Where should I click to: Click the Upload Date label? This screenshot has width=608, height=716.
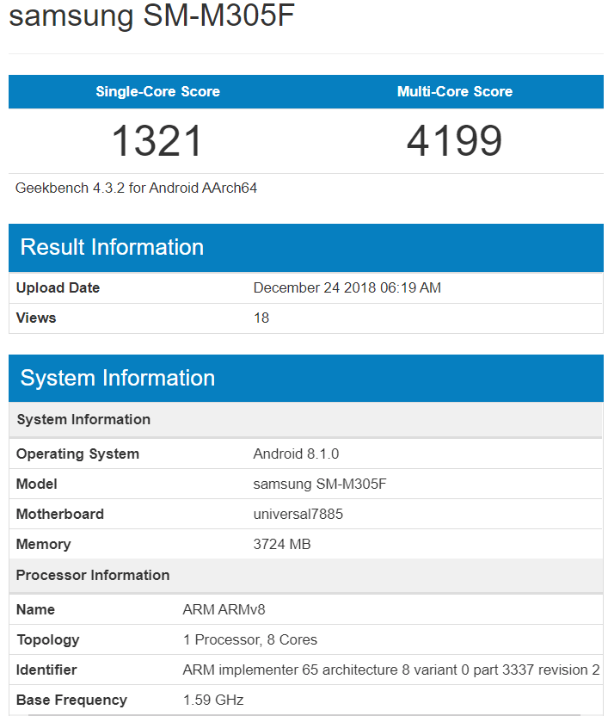coord(58,287)
